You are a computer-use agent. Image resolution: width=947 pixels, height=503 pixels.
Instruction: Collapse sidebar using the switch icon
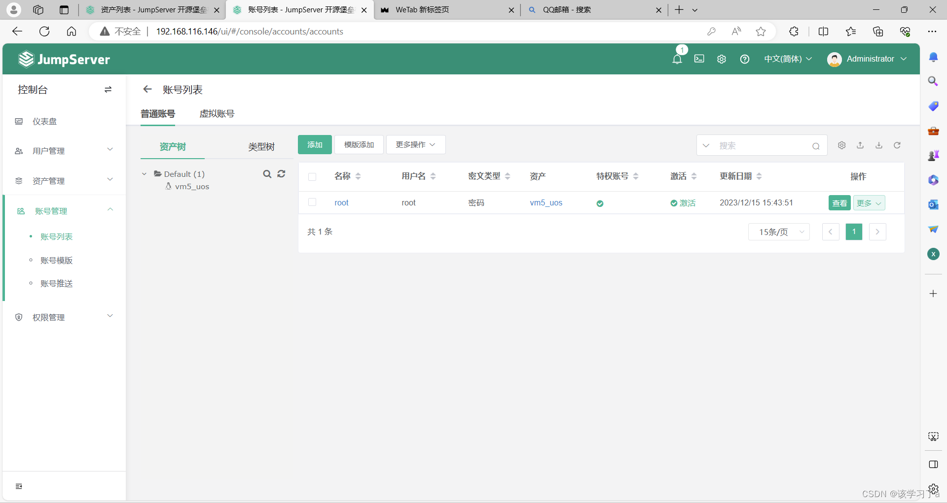tap(108, 90)
